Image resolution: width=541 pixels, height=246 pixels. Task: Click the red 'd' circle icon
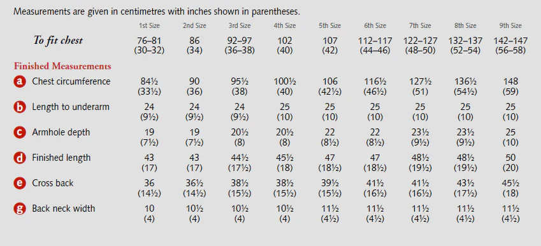click(x=20, y=158)
